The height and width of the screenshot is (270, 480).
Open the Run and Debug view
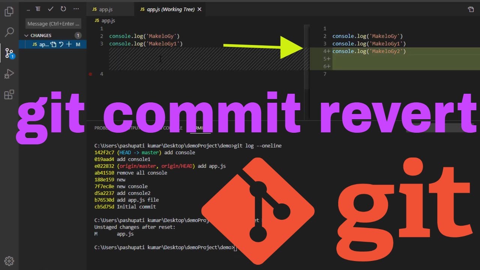click(x=9, y=74)
